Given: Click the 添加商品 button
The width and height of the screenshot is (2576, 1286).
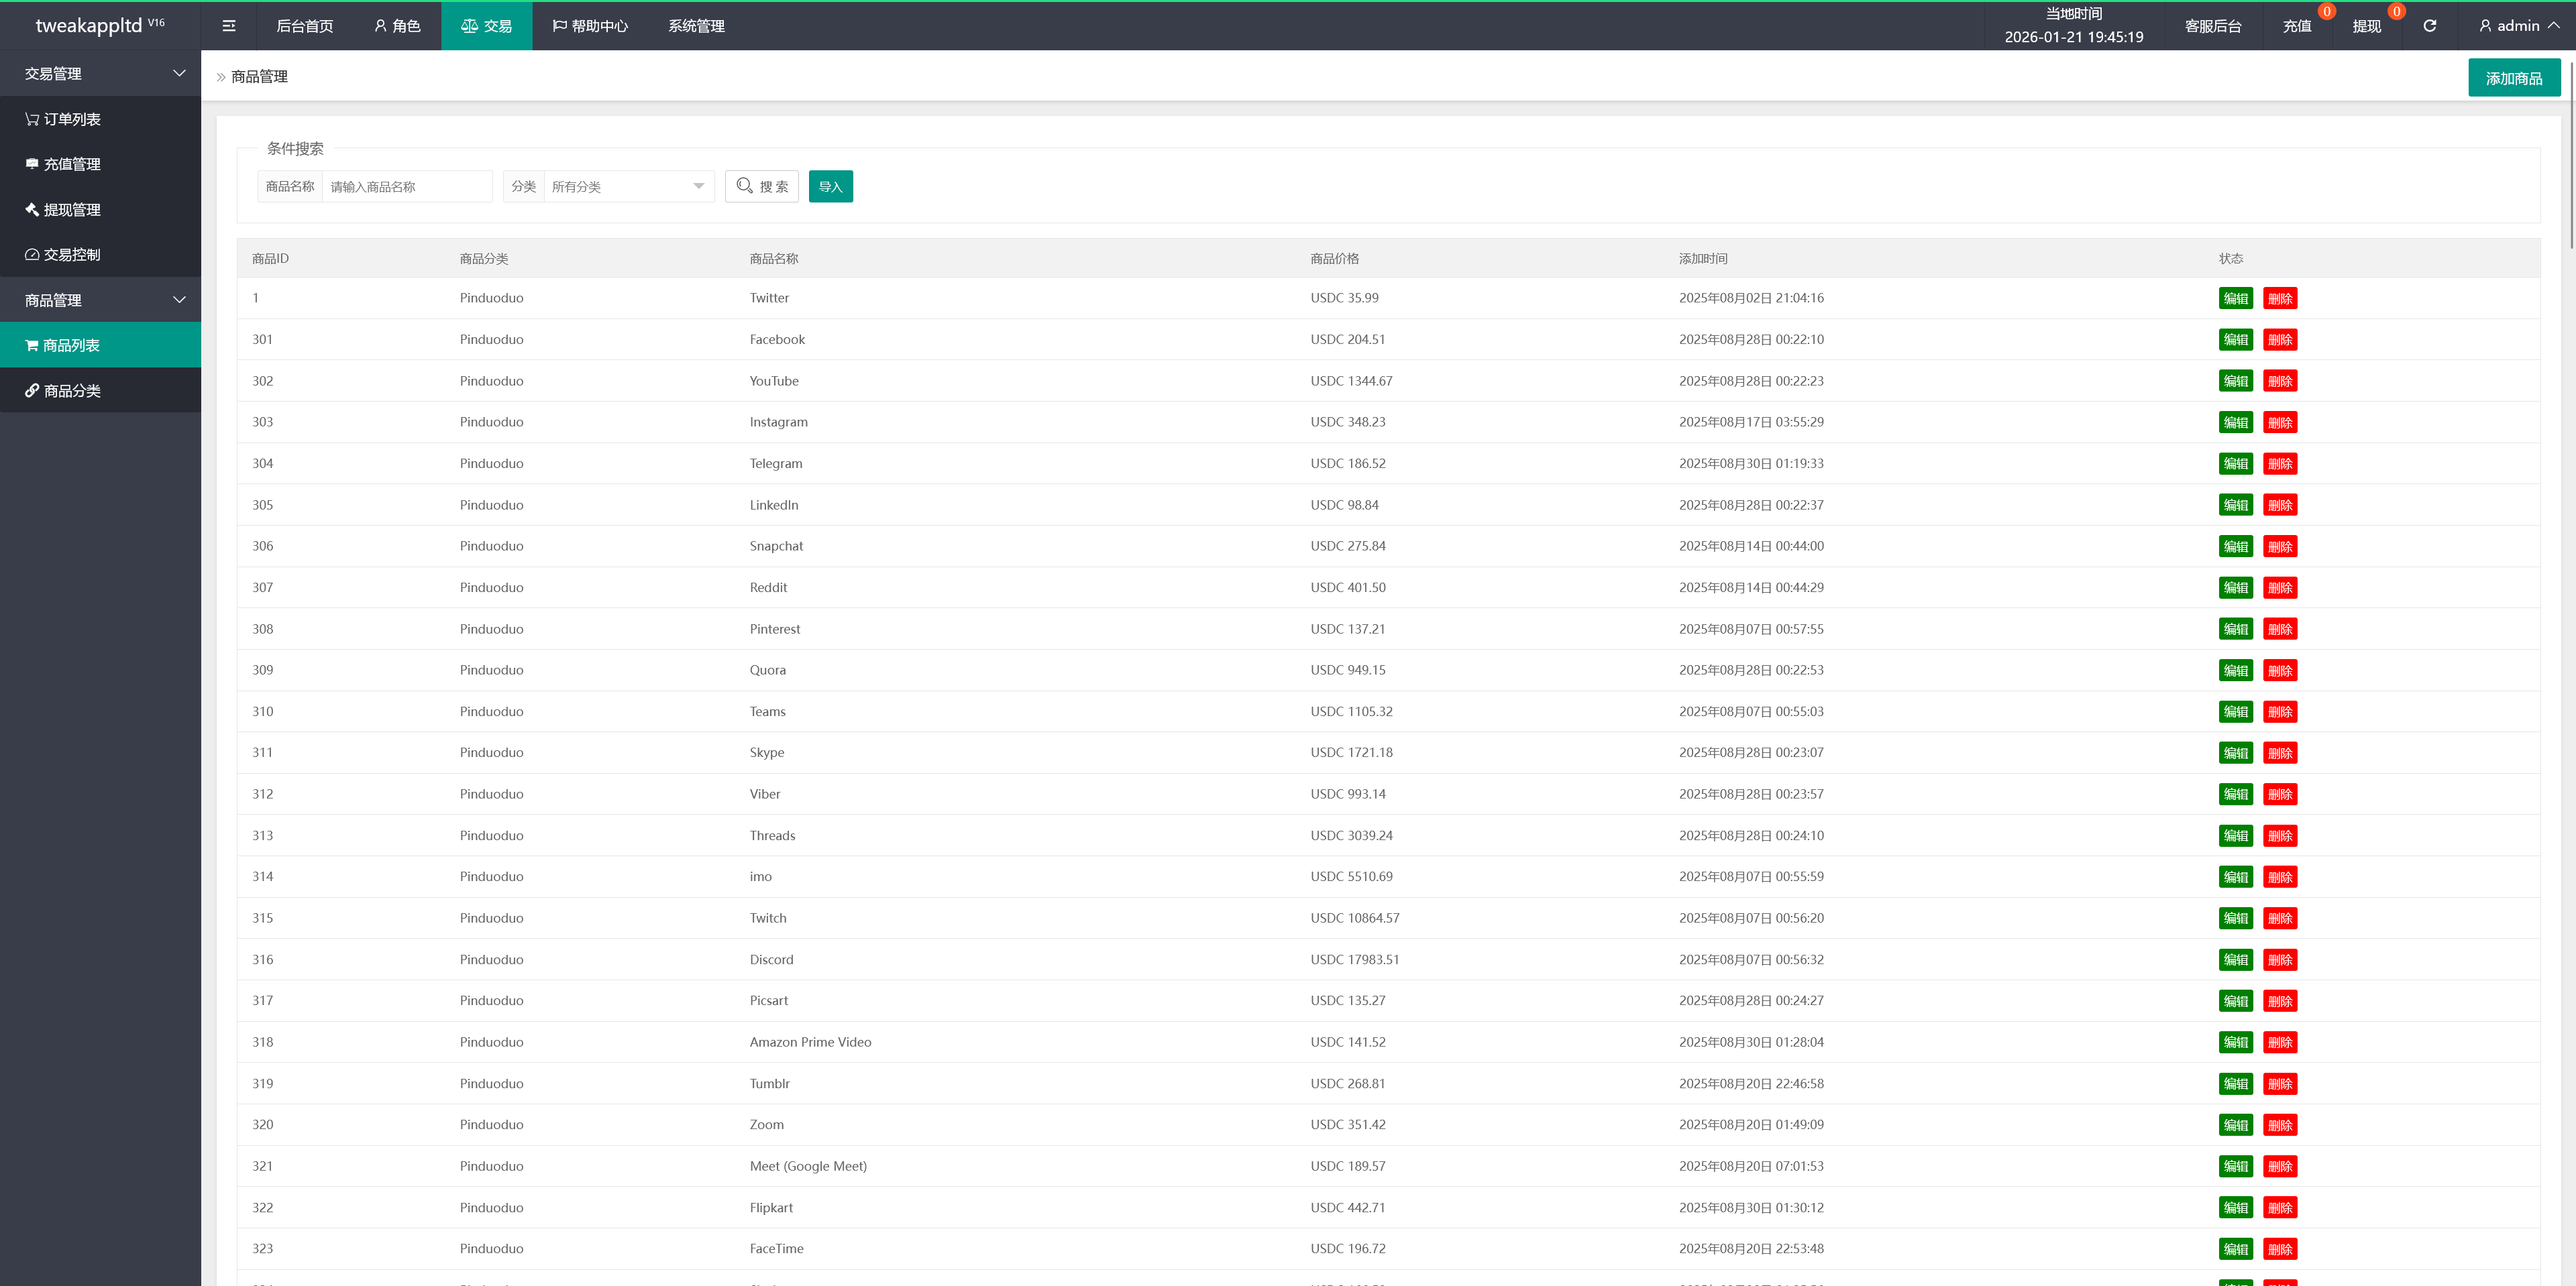Looking at the screenshot, I should [2513, 78].
